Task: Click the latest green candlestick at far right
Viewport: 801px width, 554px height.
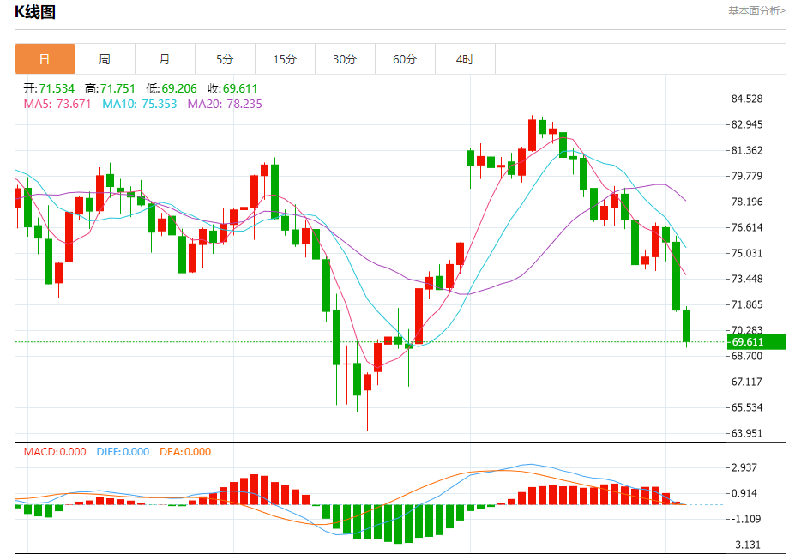Action: pos(687,326)
